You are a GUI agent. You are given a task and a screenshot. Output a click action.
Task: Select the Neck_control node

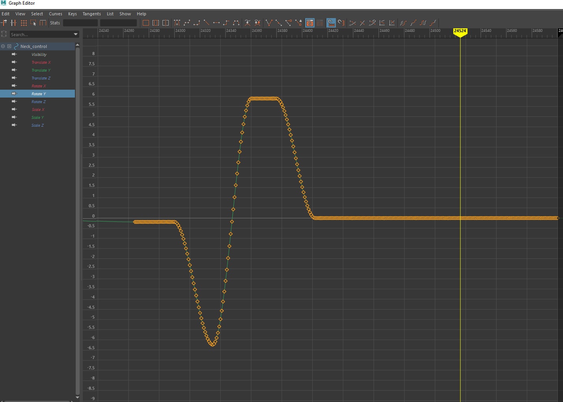point(34,46)
